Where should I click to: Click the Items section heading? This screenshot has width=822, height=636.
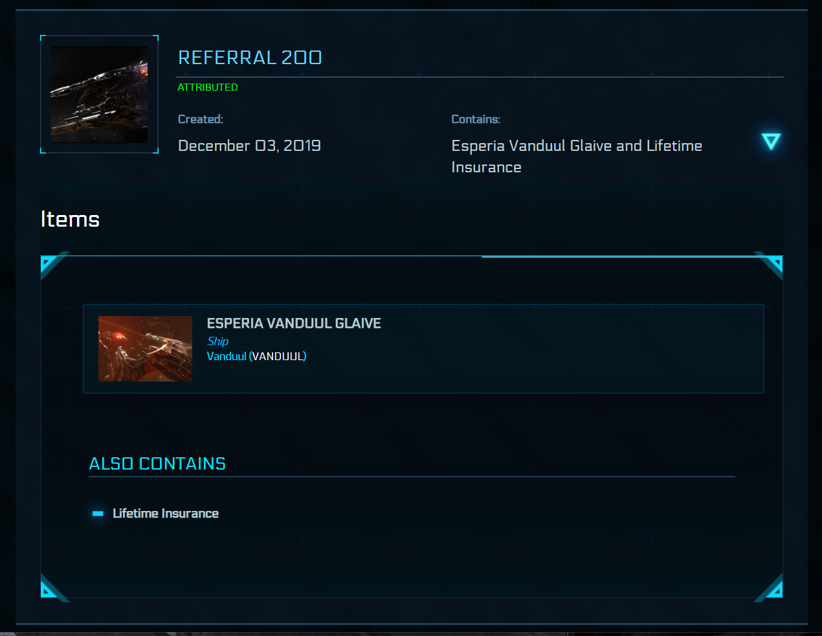click(x=70, y=220)
